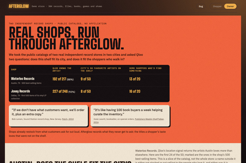Viewport: 246px width, 163px height.
Task: Open the Publishers Weekly ShelfTalker link
Action: 149,119
